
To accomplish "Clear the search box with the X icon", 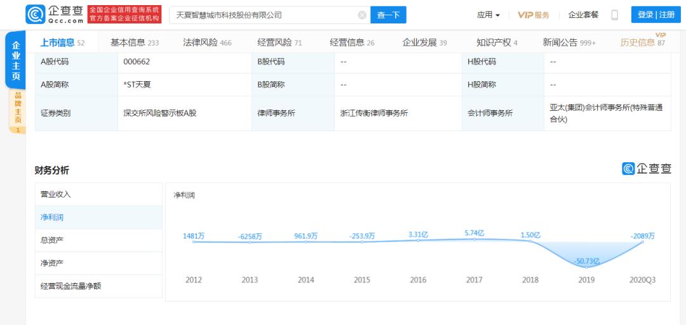I will click(x=362, y=15).
